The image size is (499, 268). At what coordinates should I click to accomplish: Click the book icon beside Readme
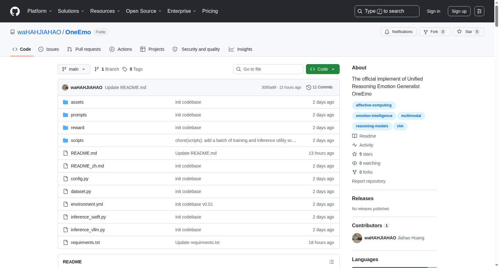pyautogui.click(x=355, y=136)
